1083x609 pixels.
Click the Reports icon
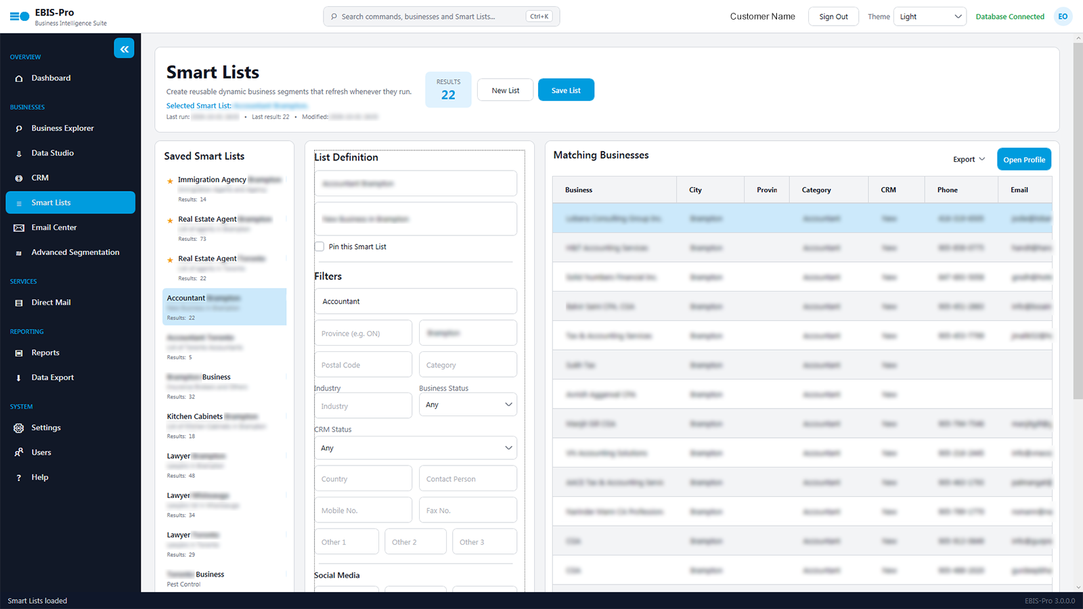(x=19, y=353)
